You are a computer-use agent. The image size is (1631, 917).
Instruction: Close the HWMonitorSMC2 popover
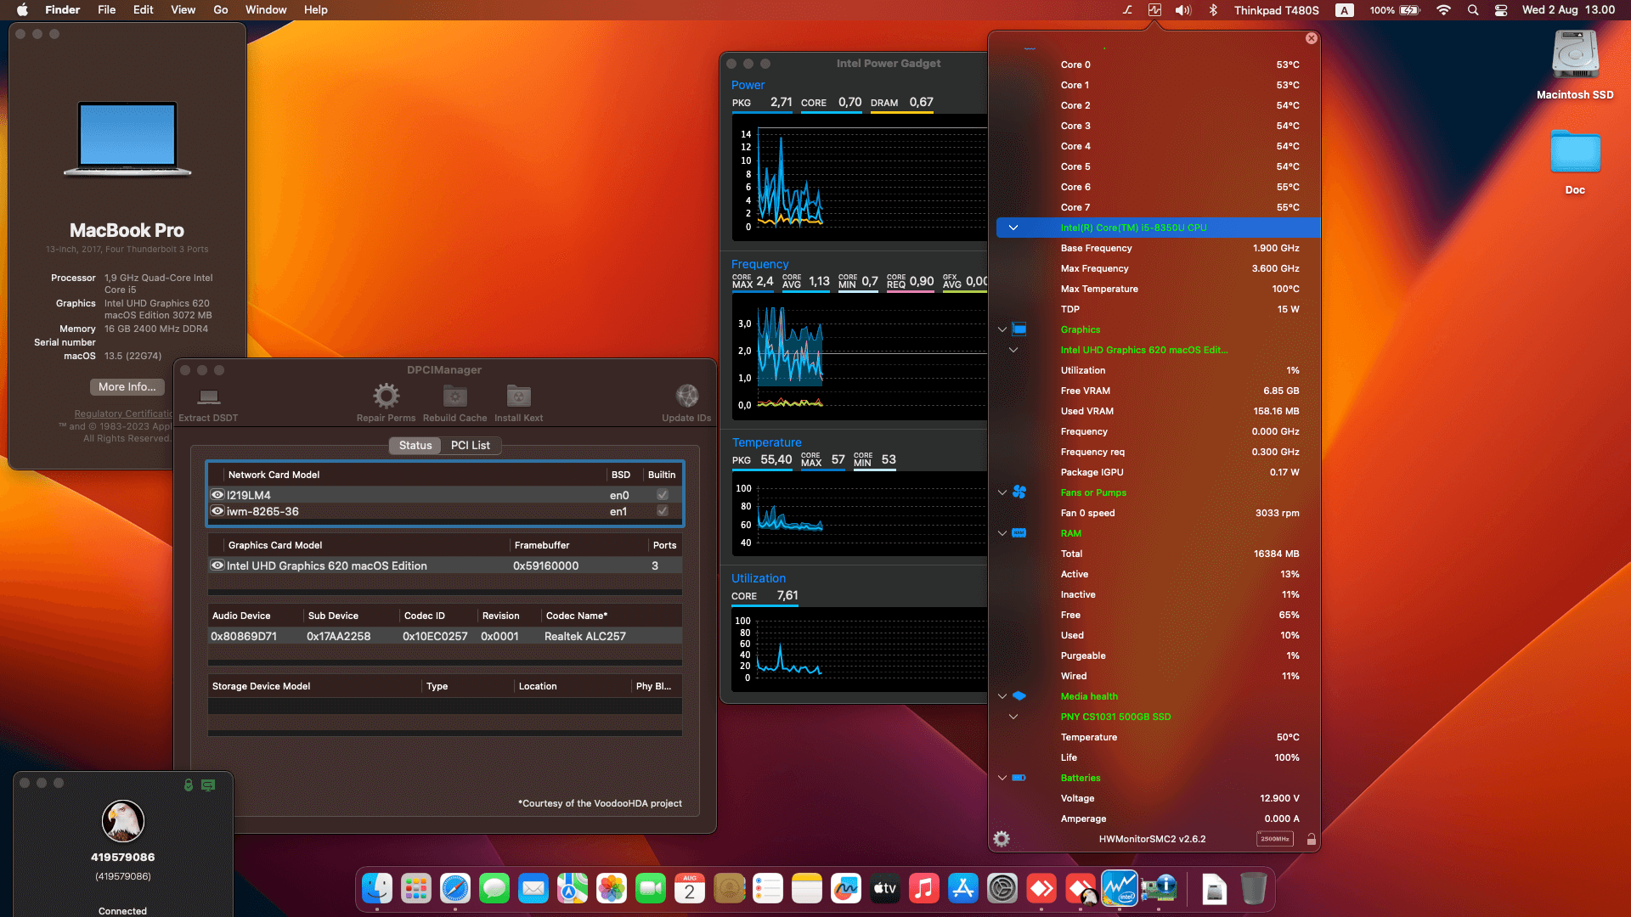[1312, 38]
